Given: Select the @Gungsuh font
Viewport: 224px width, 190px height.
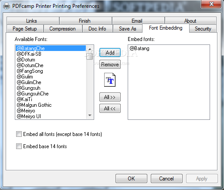Looking at the screenshot, I should [x=51, y=88].
